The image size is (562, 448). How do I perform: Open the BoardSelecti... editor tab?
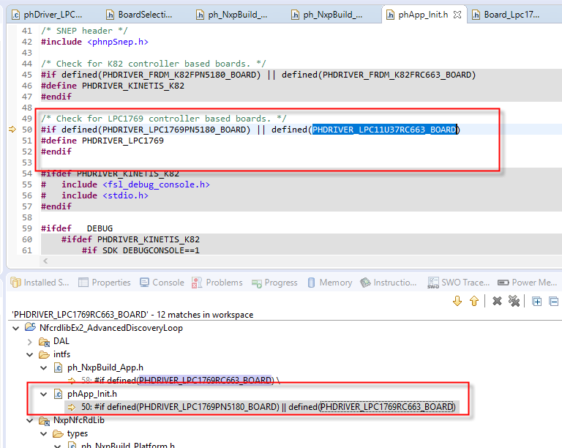(x=140, y=15)
